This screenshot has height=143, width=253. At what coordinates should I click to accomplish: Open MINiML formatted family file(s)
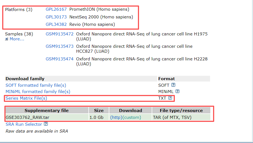pos(38,92)
